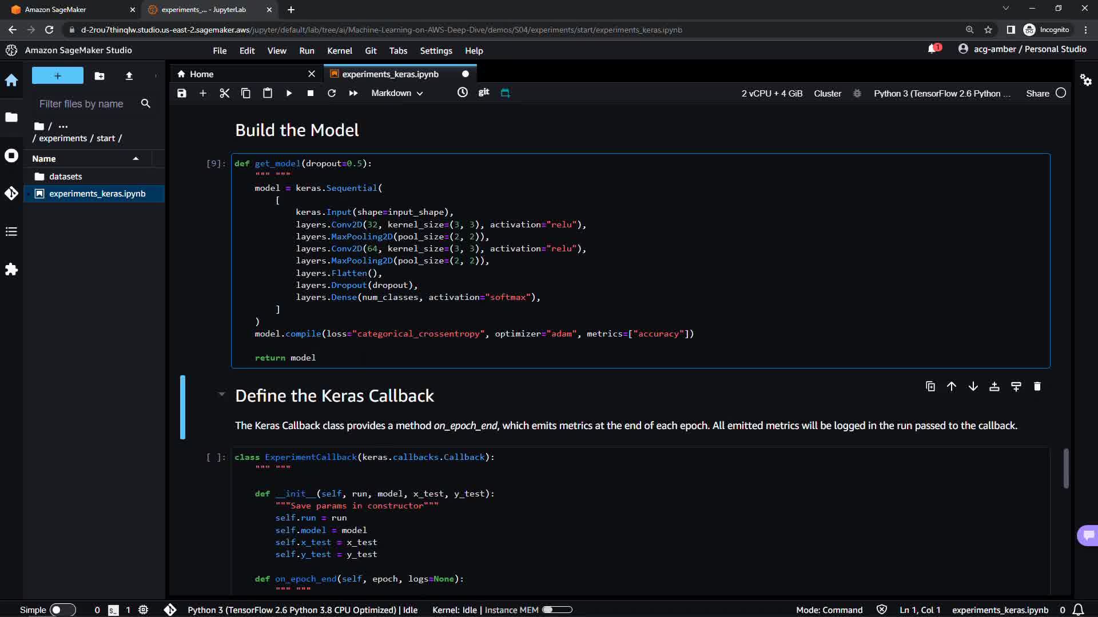Click the Filter files by name field
The height and width of the screenshot is (617, 1098).
pyautogui.click(x=81, y=104)
